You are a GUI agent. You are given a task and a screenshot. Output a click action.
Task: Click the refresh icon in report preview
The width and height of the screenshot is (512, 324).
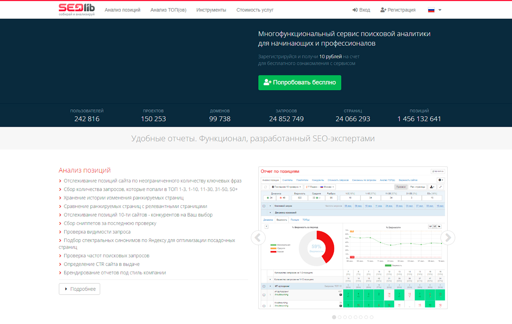(265, 187)
